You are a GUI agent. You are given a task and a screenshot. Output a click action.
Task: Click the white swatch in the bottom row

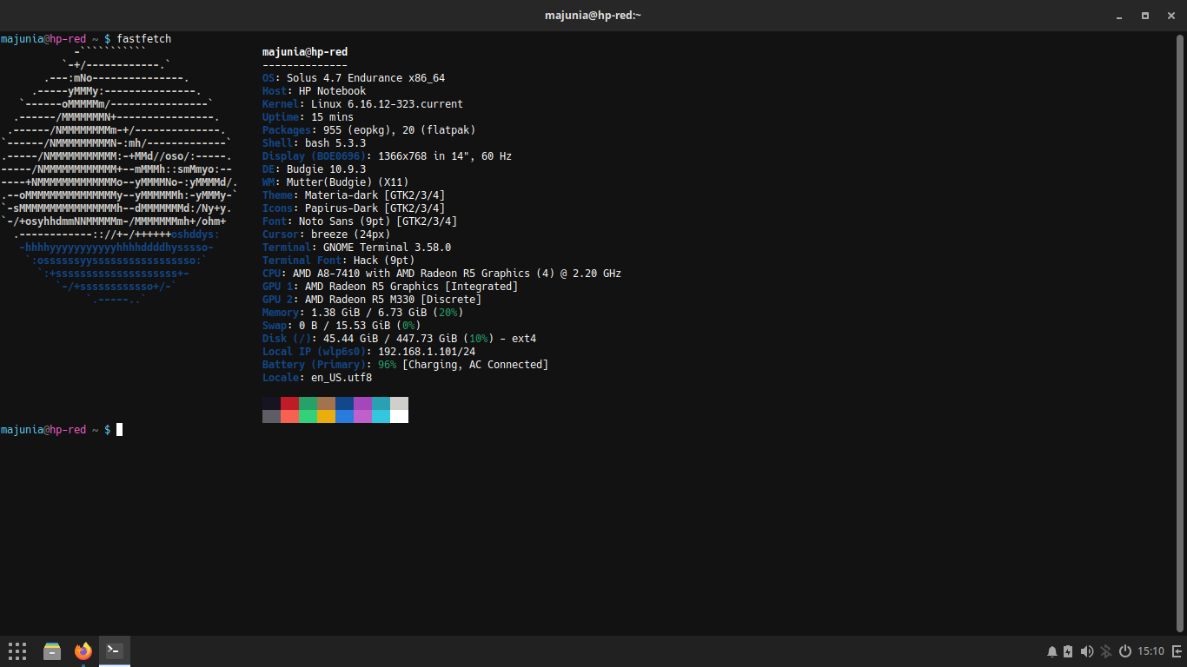[399, 416]
